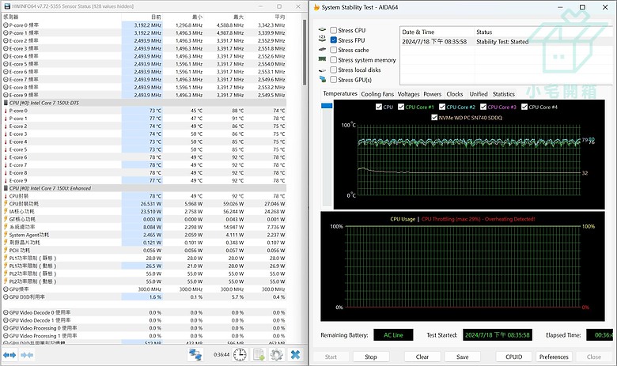Click the clock icon beside P-core 0 頻率
Viewport: 617px width, 366px height.
click(x=6, y=25)
